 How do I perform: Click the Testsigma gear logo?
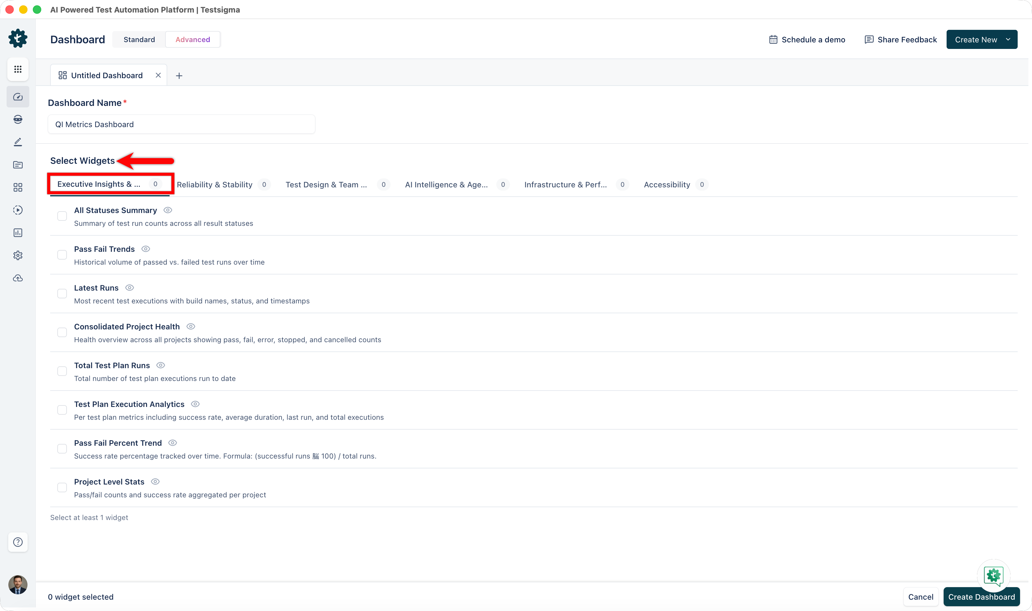18,38
